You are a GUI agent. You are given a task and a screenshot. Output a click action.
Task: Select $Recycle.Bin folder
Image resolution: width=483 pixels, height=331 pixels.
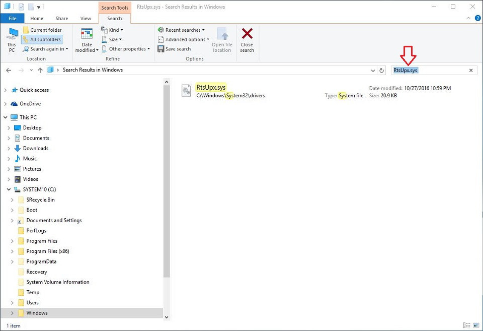point(40,200)
